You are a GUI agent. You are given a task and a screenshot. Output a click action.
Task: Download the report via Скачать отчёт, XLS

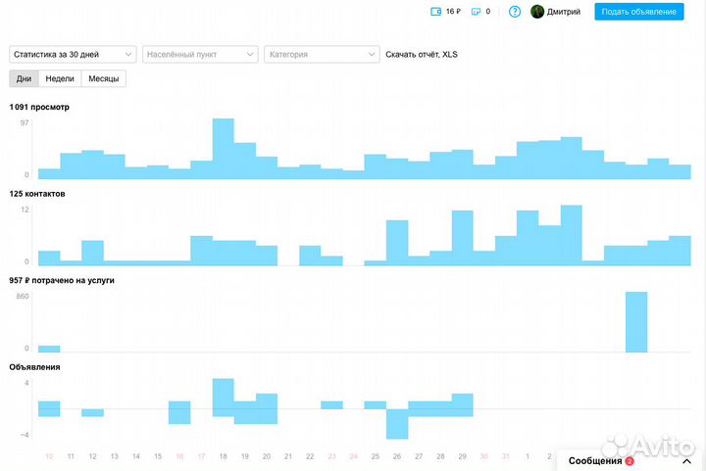pyautogui.click(x=421, y=55)
